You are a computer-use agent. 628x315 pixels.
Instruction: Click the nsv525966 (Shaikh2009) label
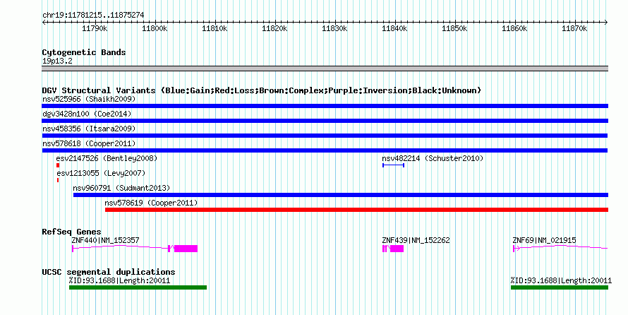[89, 99]
